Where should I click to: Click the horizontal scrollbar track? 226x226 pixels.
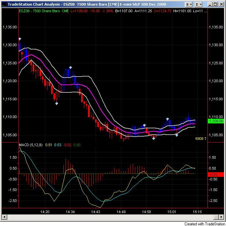113,217
